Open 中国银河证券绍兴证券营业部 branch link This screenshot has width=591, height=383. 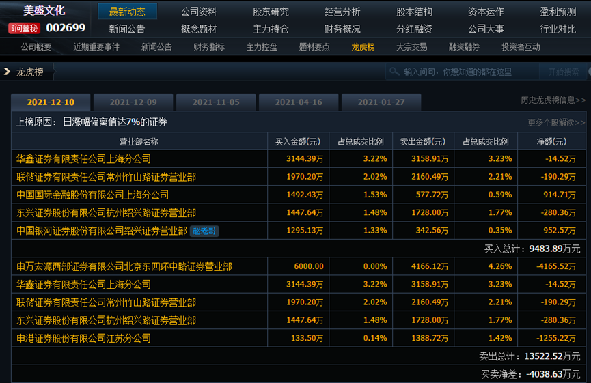coord(102,231)
